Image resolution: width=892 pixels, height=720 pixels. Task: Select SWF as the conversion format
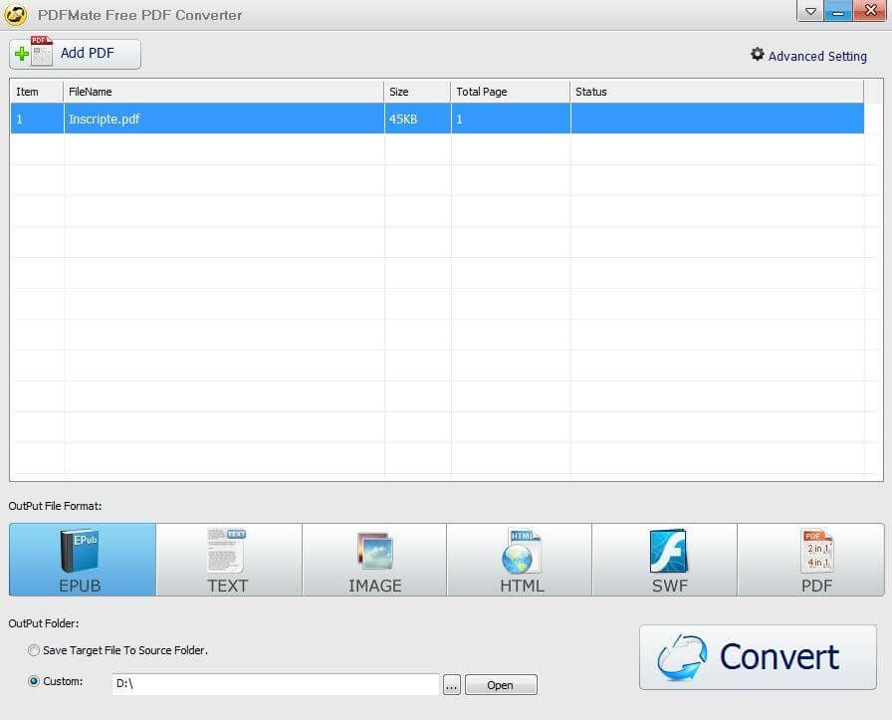click(667, 560)
